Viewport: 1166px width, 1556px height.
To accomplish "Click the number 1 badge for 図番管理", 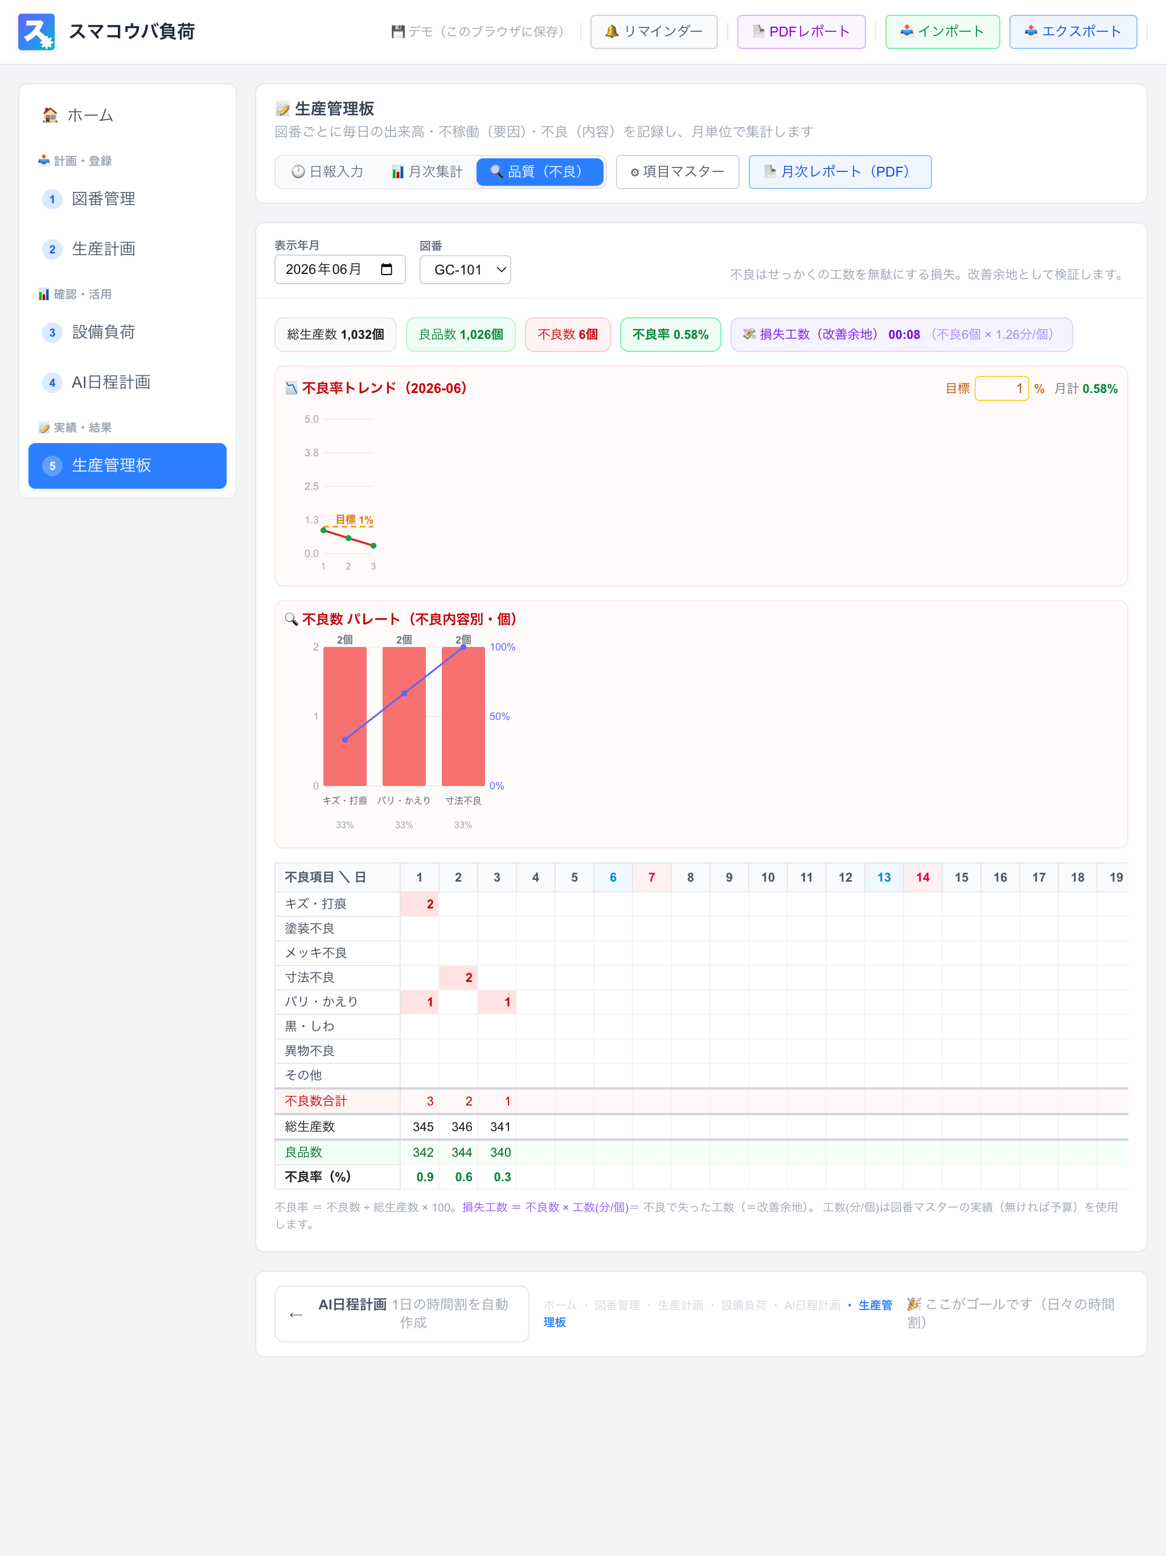I will (52, 199).
